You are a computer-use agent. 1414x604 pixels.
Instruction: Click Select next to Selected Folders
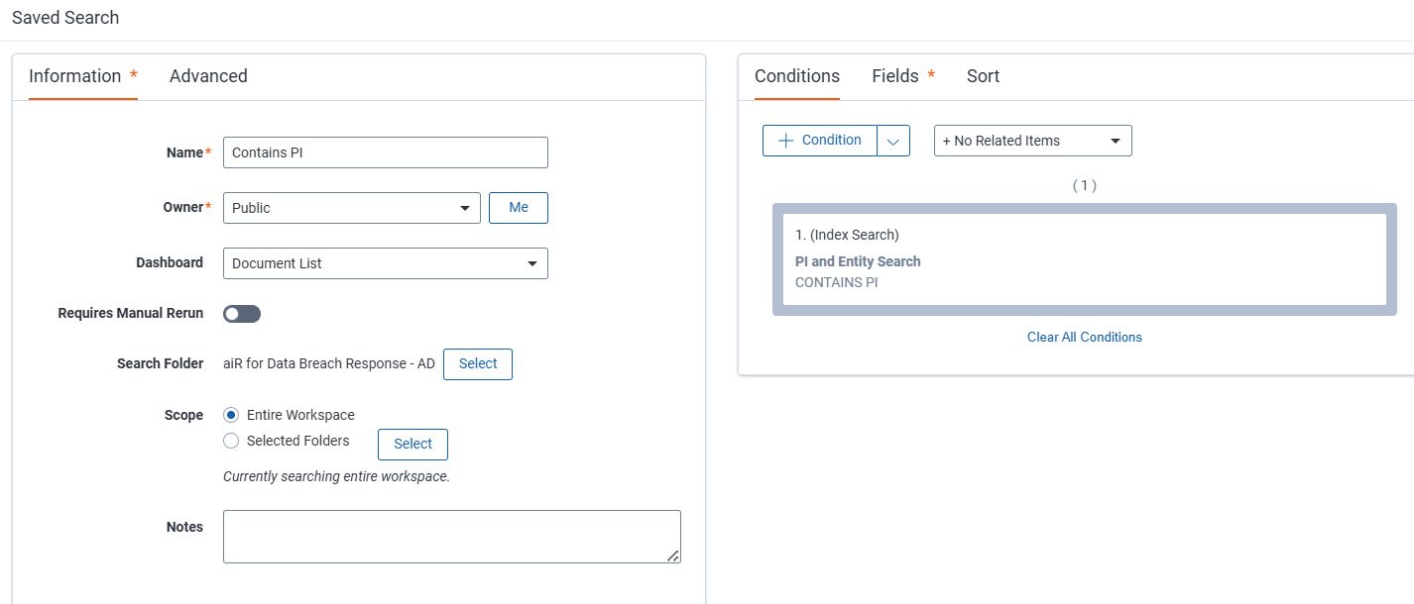tap(412, 444)
